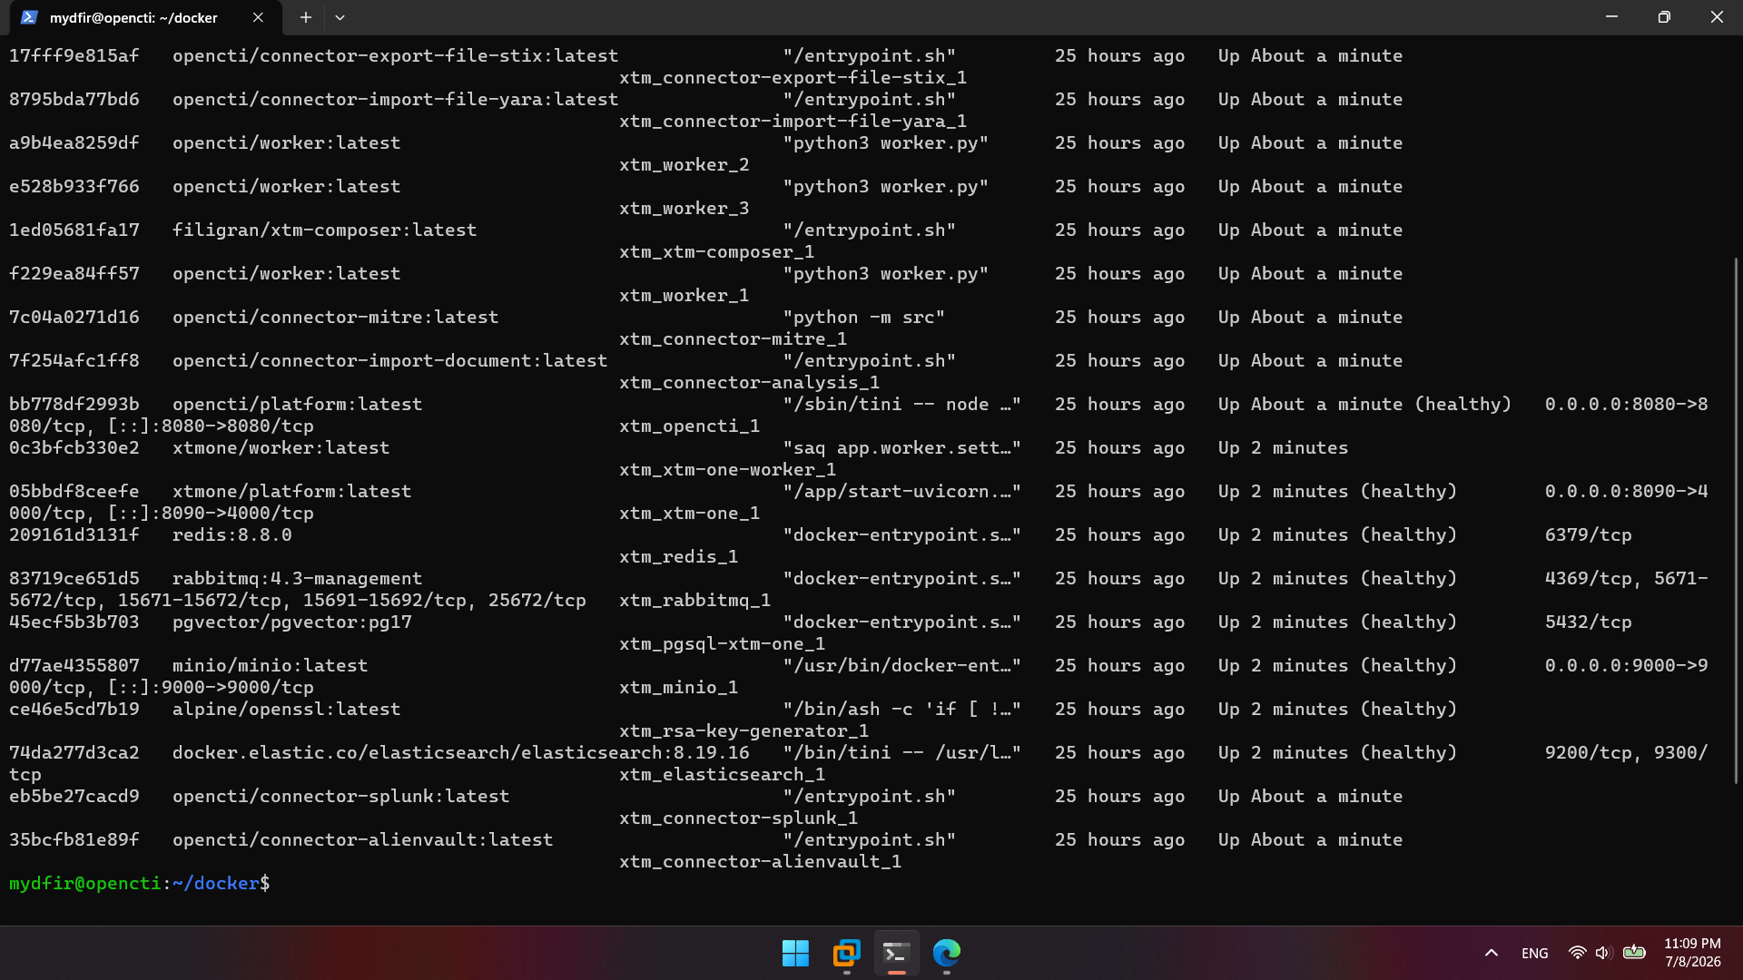Click image name opencti/connector-alienvault:latest
The height and width of the screenshot is (980, 1743).
click(363, 839)
